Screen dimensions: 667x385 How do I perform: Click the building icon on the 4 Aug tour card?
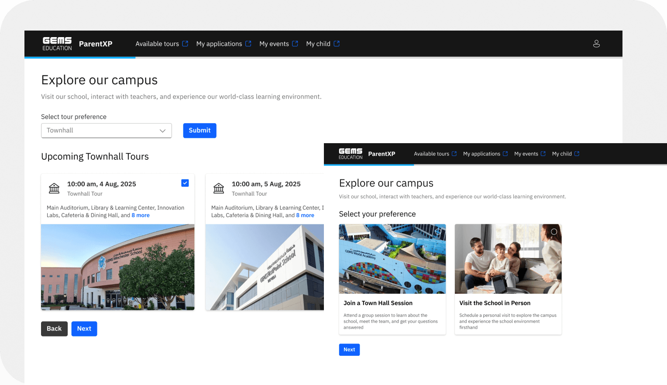[54, 188]
